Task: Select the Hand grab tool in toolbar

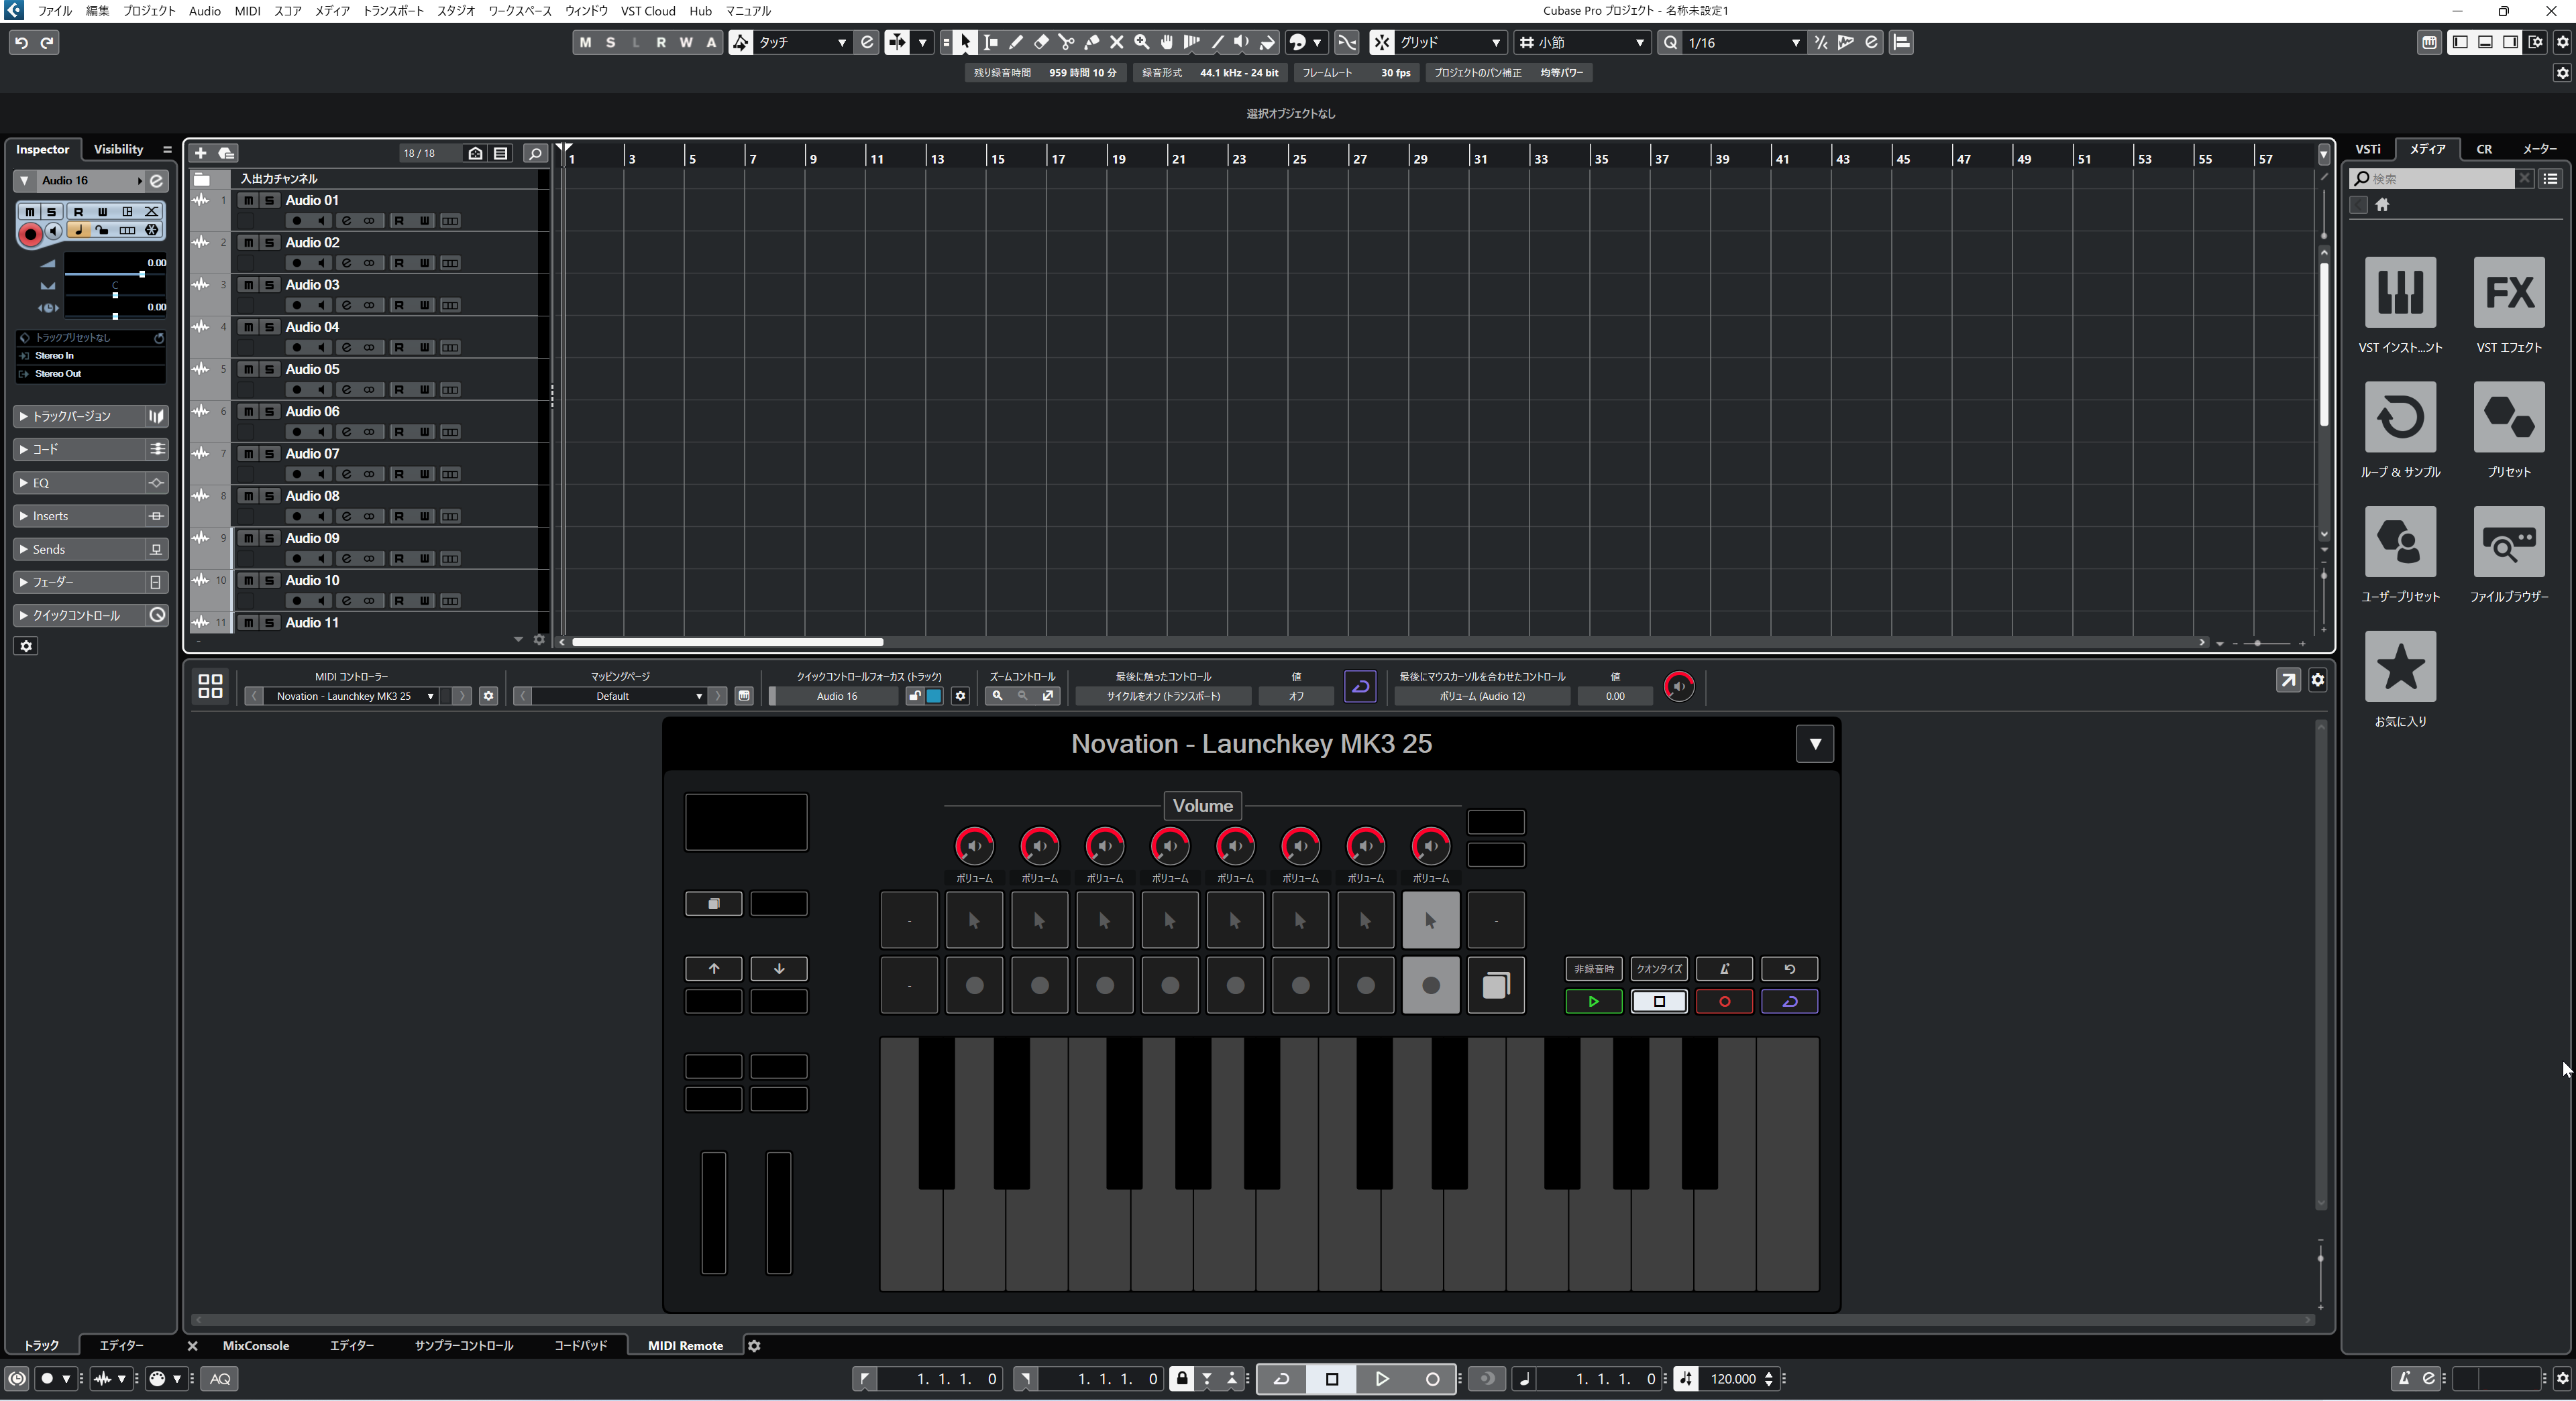Action: (x=1166, y=42)
